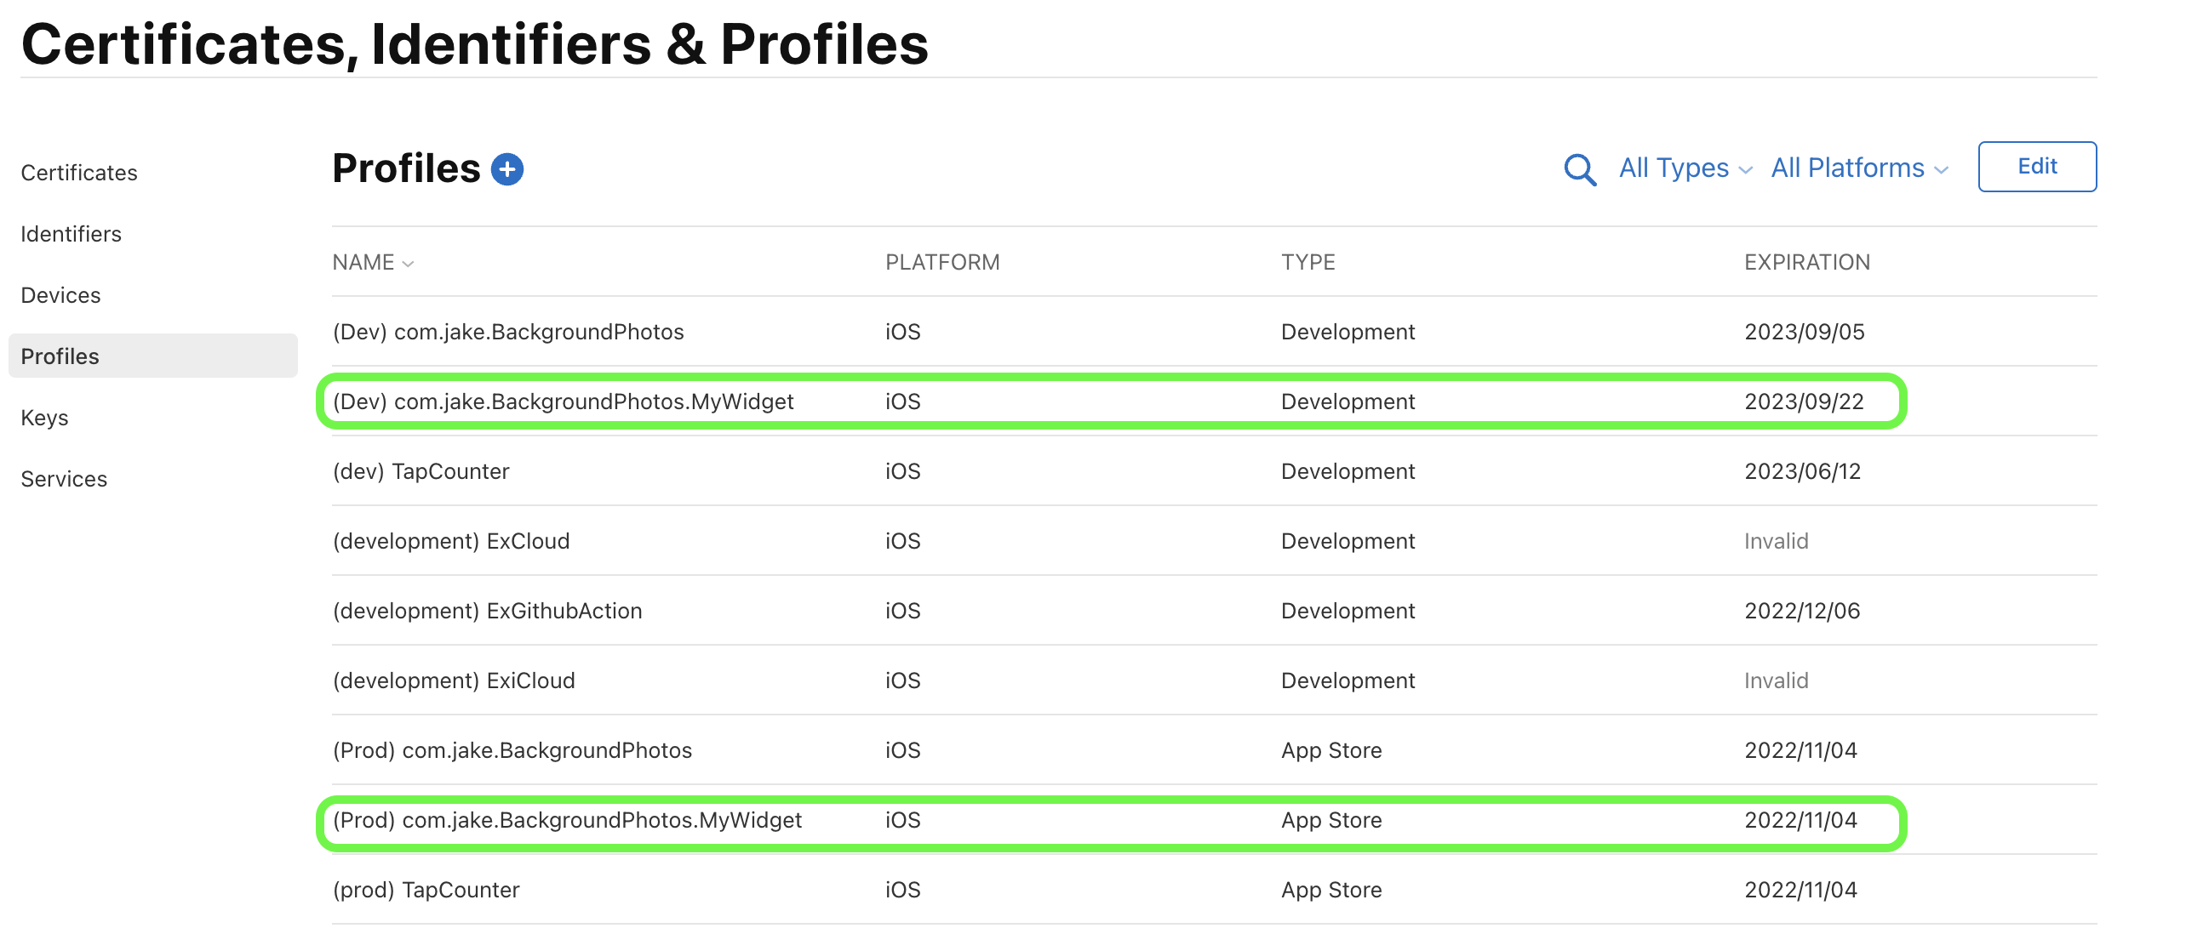Open (Prod) com.jake.BackgroundPhotos.MyWidget profile

567,820
